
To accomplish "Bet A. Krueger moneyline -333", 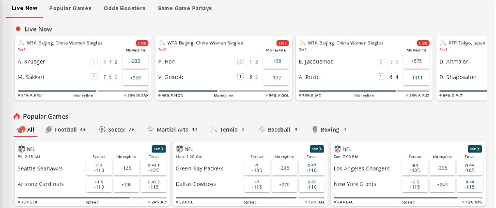I will pyautogui.click(x=136, y=62).
